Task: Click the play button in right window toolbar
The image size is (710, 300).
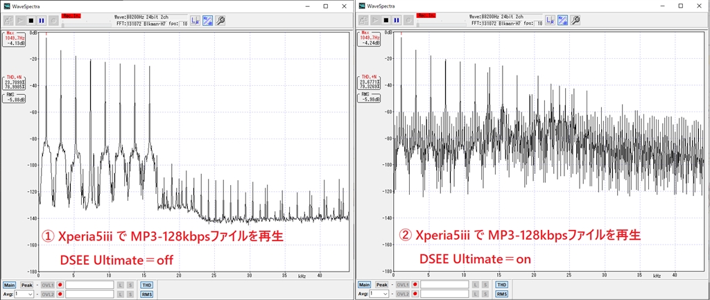Action: coord(375,20)
